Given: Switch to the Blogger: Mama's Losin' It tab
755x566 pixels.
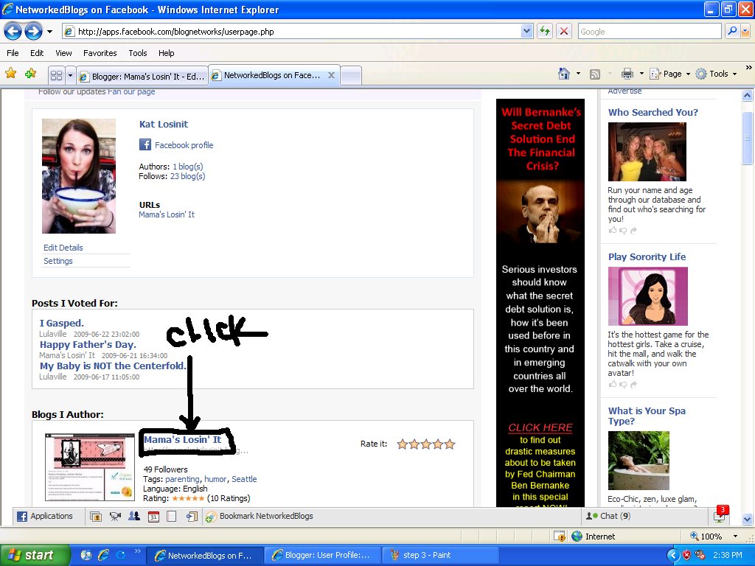Looking at the screenshot, I should pyautogui.click(x=142, y=76).
